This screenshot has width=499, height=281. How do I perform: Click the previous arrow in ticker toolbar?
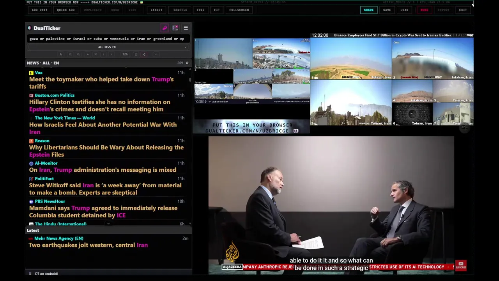point(103,54)
